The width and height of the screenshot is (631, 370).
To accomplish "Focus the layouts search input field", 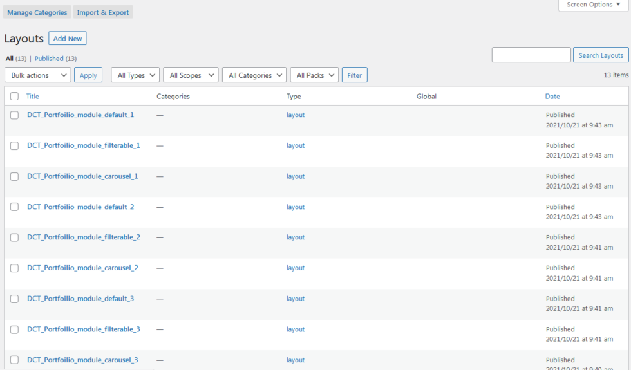I will pos(531,55).
